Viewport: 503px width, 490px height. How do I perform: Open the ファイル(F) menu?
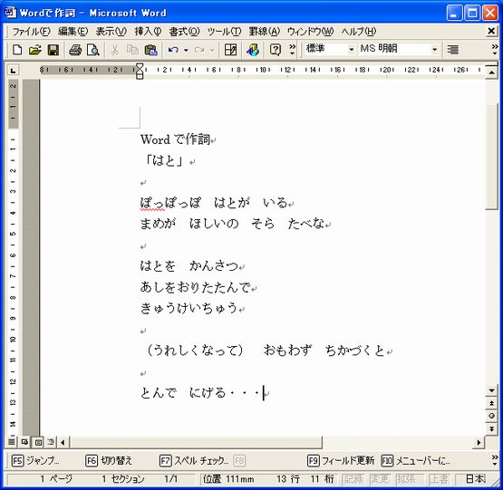pyautogui.click(x=31, y=32)
